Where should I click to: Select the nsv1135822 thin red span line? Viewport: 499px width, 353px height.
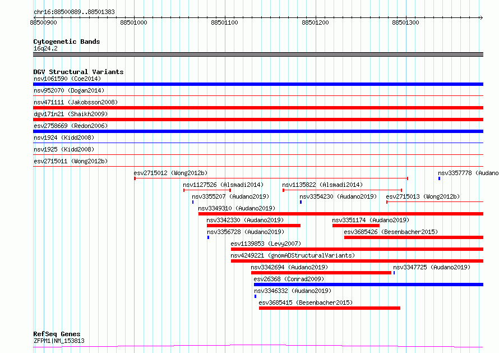342,190
